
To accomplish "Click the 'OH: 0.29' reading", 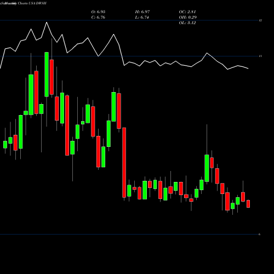I will (x=188, y=18).
